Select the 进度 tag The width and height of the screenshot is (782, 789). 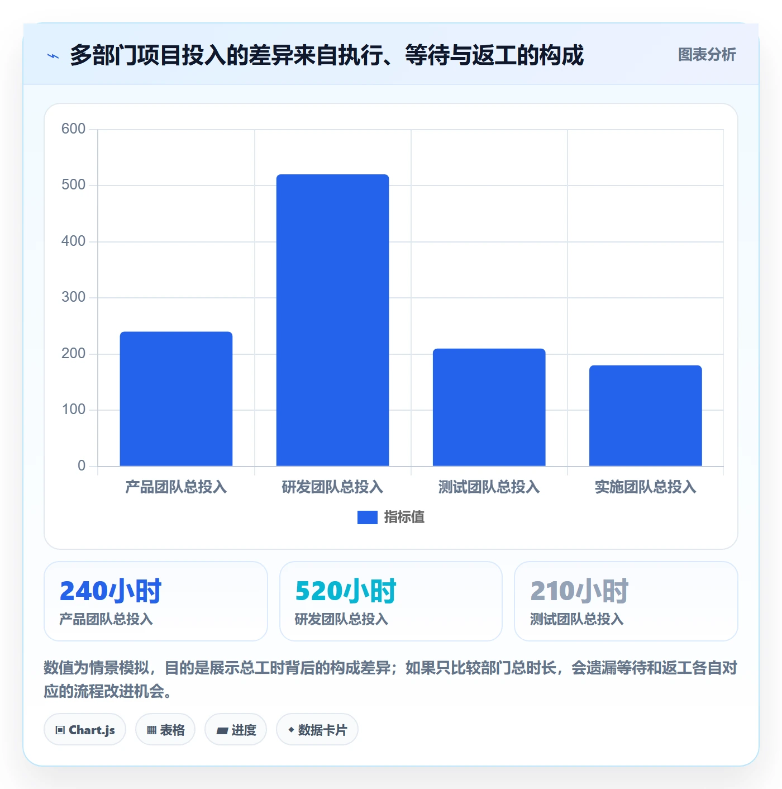pyautogui.click(x=236, y=730)
